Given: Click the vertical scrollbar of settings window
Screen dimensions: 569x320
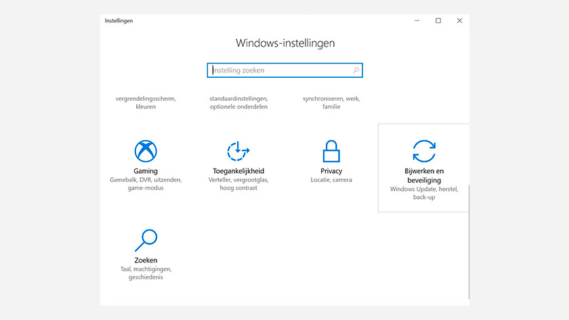Looking at the screenshot, I should point(469,242).
